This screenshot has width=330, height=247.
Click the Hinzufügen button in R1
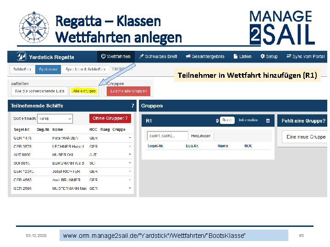point(201,136)
